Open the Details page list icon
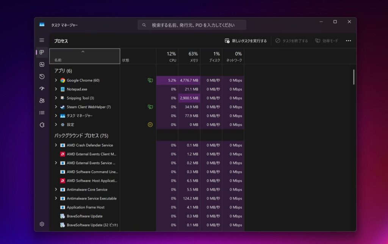 [42, 113]
